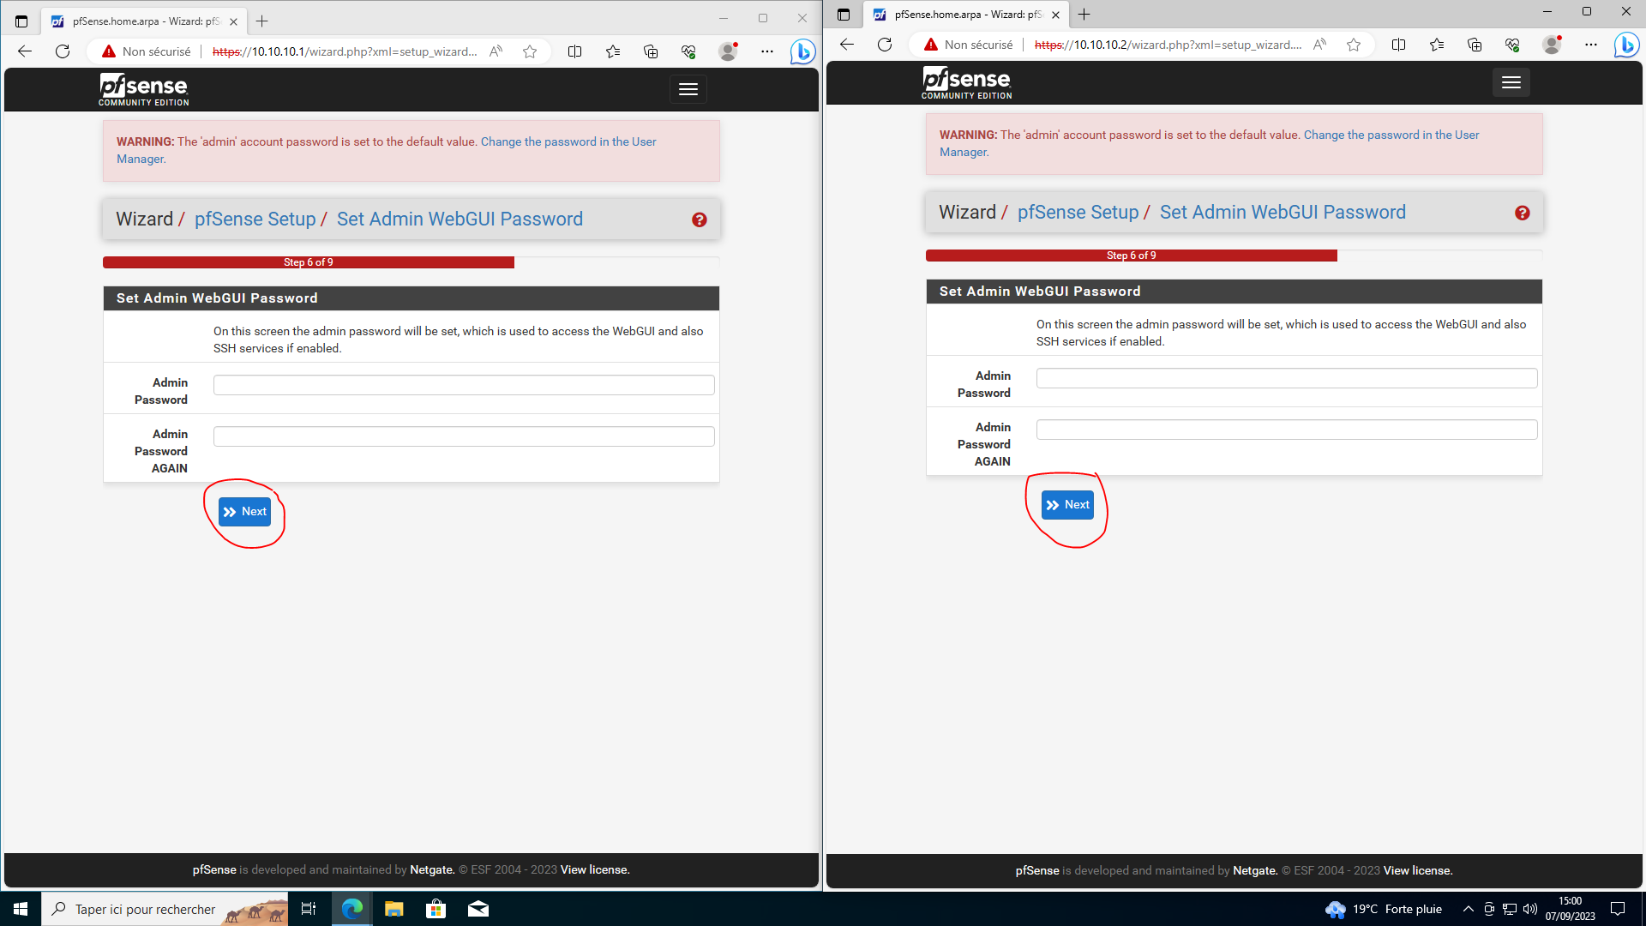Click the red help icon in the left wizard header

pyautogui.click(x=700, y=220)
